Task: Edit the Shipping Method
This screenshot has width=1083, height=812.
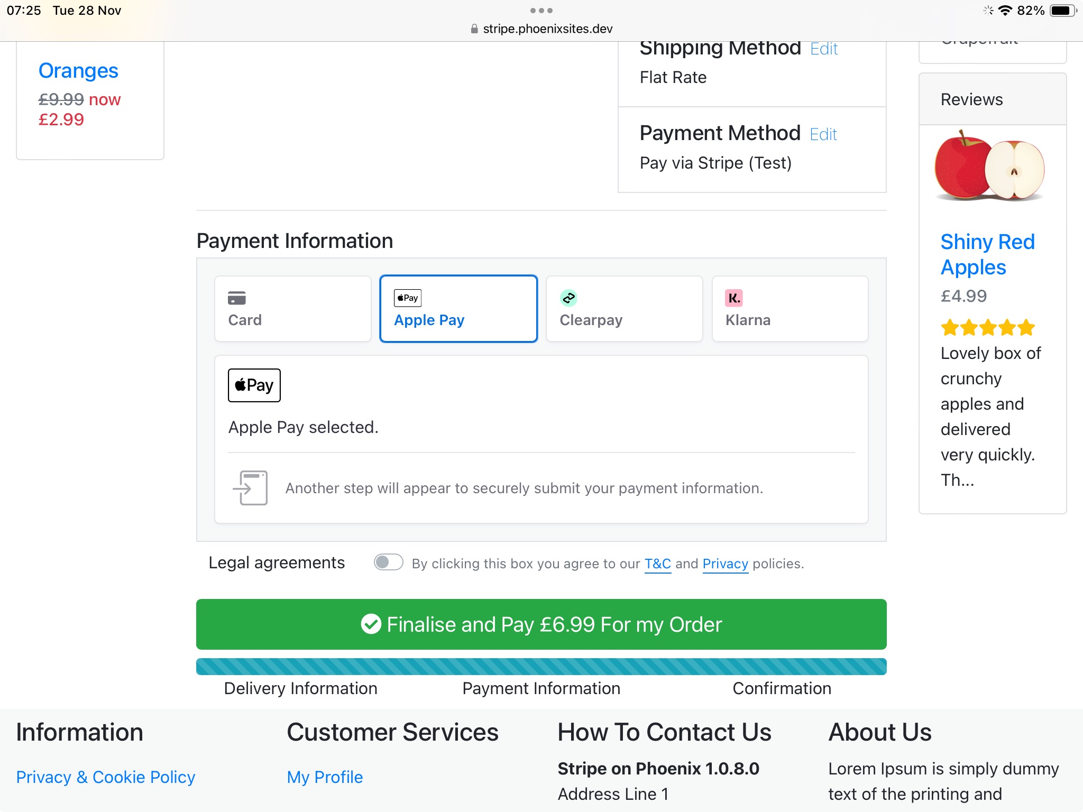Action: pos(824,49)
